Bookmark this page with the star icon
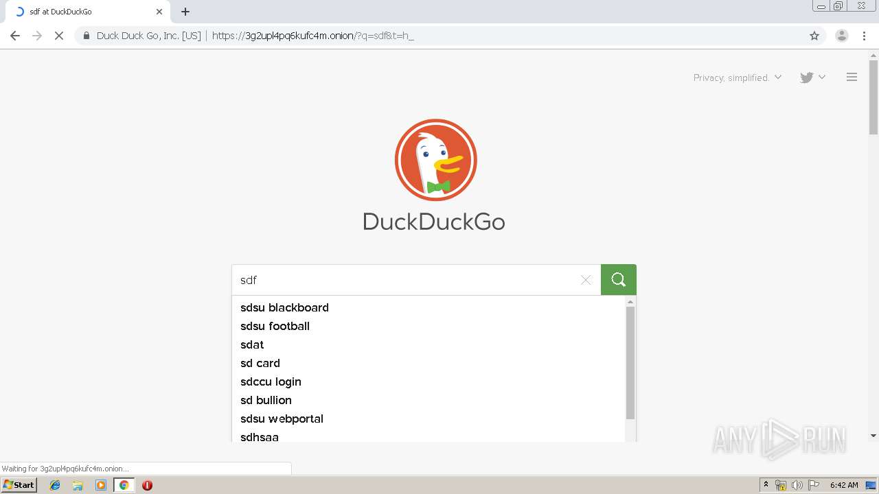 tap(814, 36)
